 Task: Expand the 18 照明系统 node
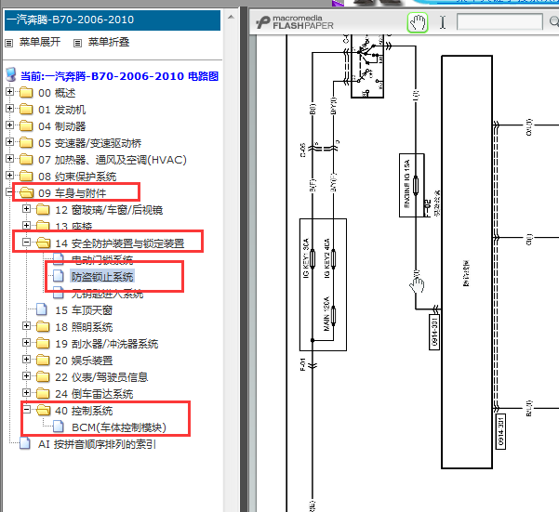click(26, 326)
